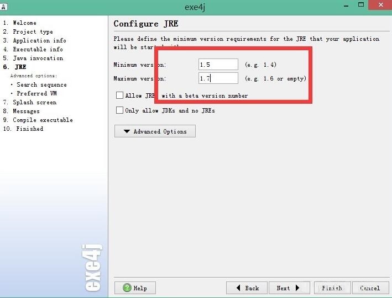Enable Allow JREs with beta version number

120,95
